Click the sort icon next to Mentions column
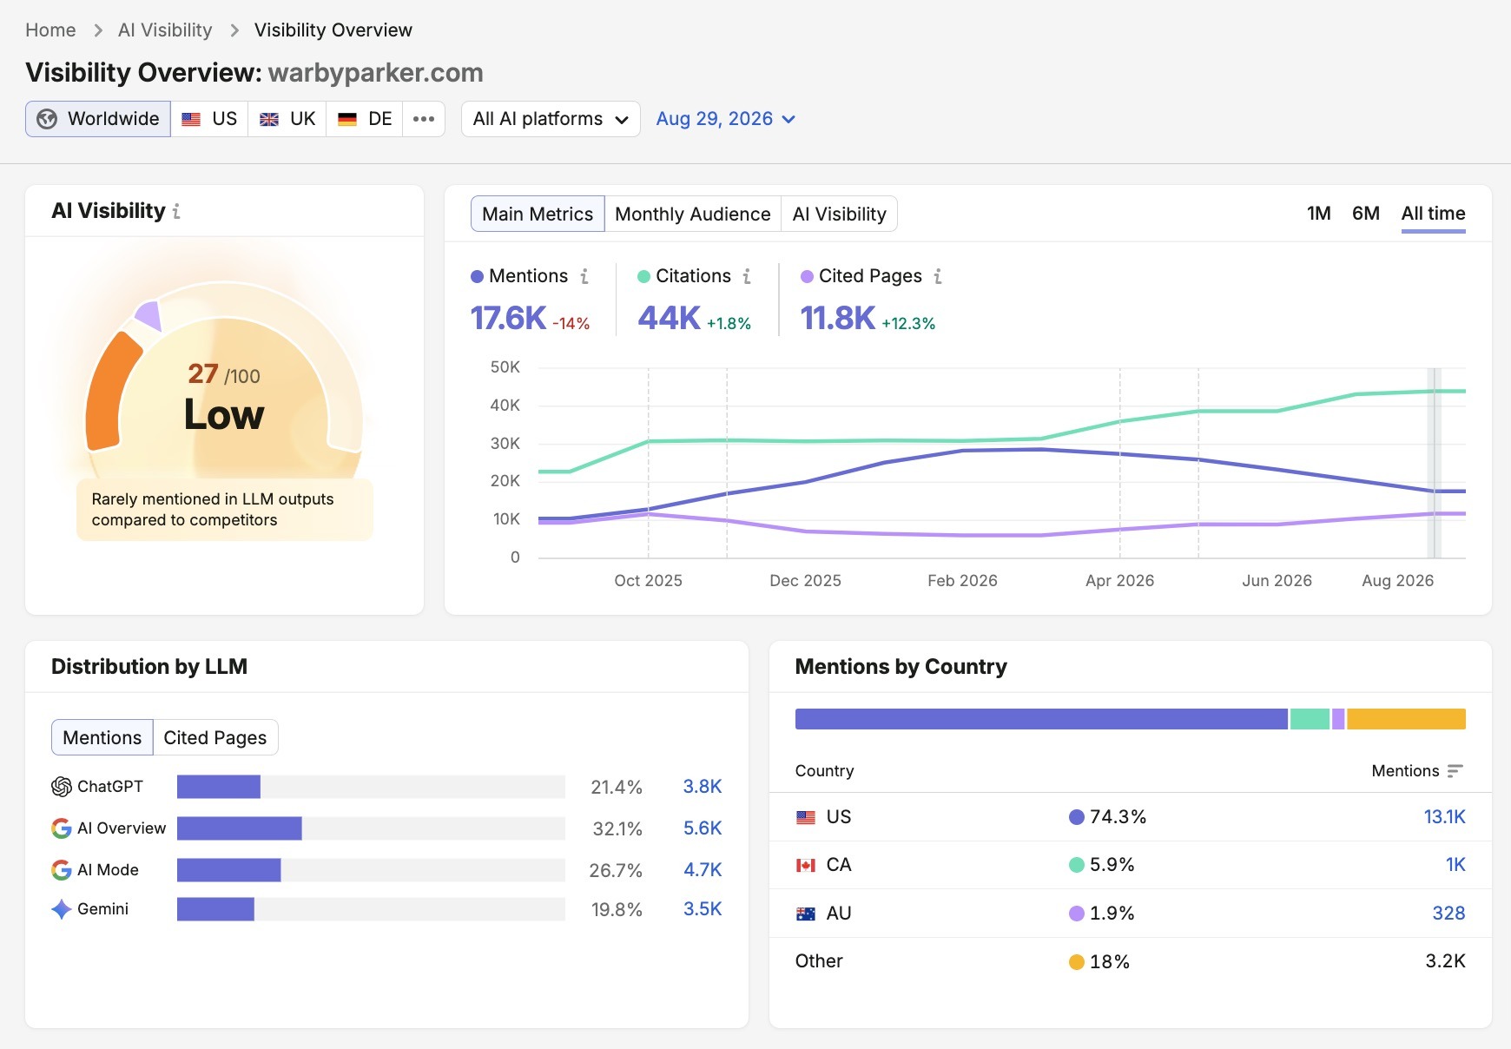 click(x=1455, y=771)
